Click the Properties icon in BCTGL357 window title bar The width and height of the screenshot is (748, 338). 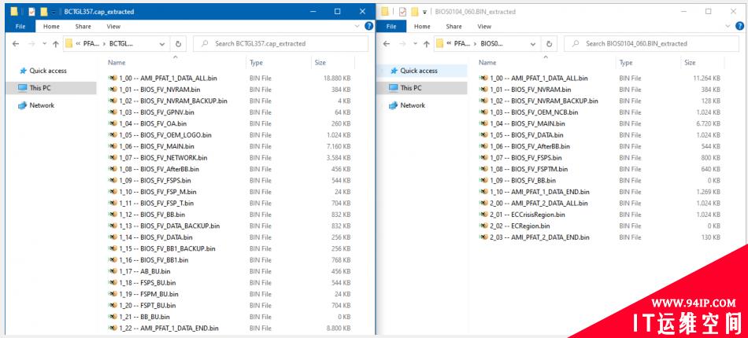click(x=31, y=12)
